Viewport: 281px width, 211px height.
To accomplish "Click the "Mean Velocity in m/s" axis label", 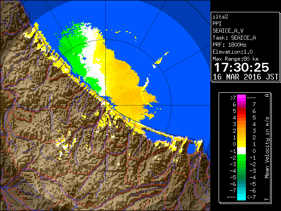I will click(267, 147).
